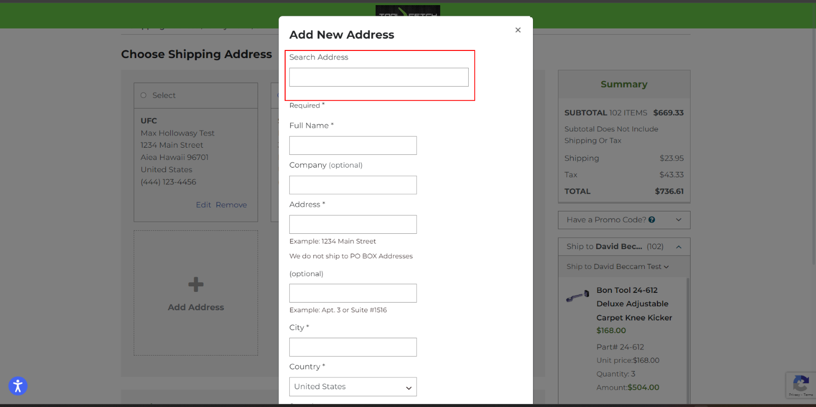Click the apartment or suite optional field
This screenshot has width=816, height=407.
point(352,293)
